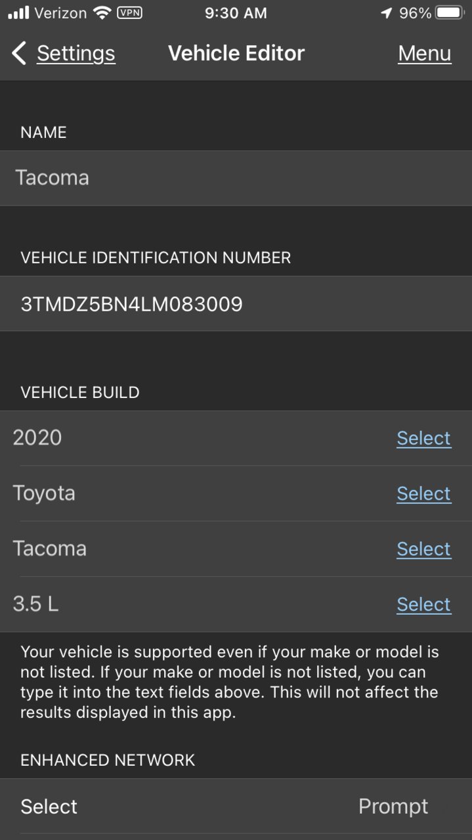Image resolution: width=472 pixels, height=840 pixels.
Task: Edit the vehicle Name field Tacoma
Action: 236,178
